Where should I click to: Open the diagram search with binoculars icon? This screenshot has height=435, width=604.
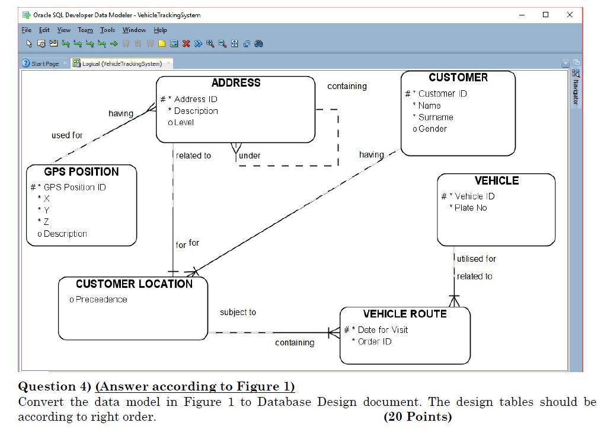[258, 43]
